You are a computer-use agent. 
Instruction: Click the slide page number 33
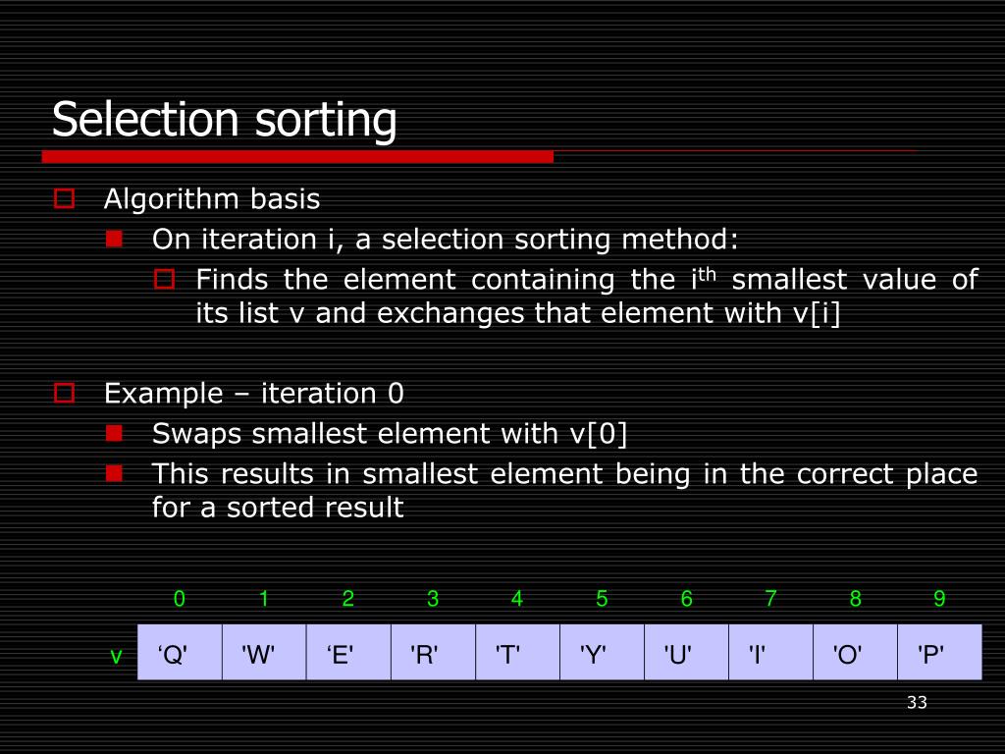(x=918, y=702)
